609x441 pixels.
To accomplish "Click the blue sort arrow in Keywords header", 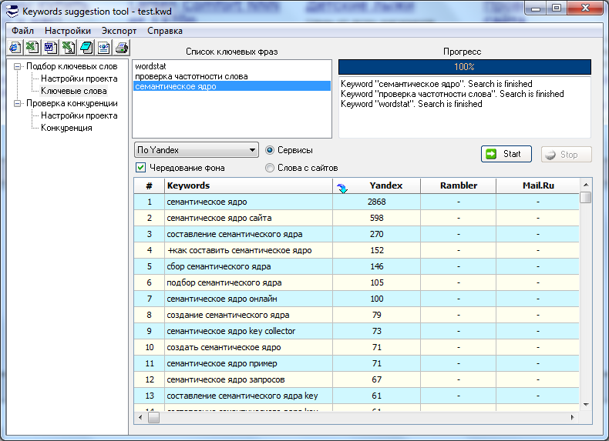I will [x=342, y=186].
